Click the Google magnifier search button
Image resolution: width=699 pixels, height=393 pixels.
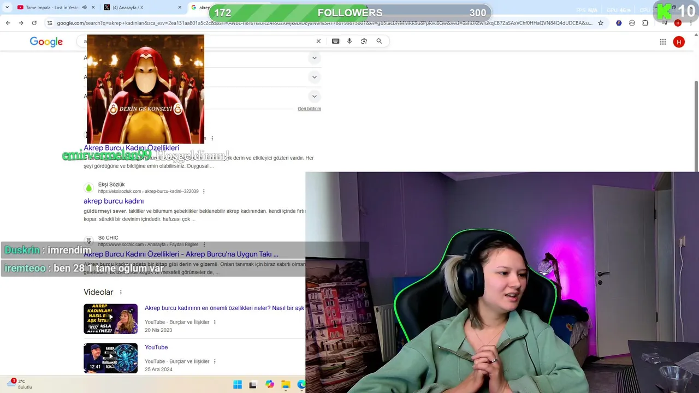[x=379, y=41]
